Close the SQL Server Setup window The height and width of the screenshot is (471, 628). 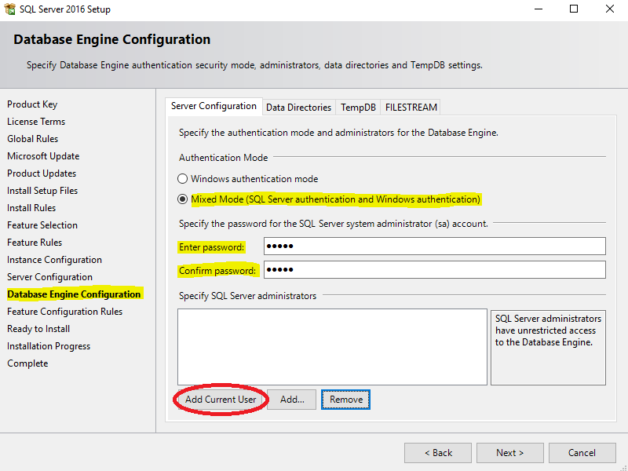point(610,9)
